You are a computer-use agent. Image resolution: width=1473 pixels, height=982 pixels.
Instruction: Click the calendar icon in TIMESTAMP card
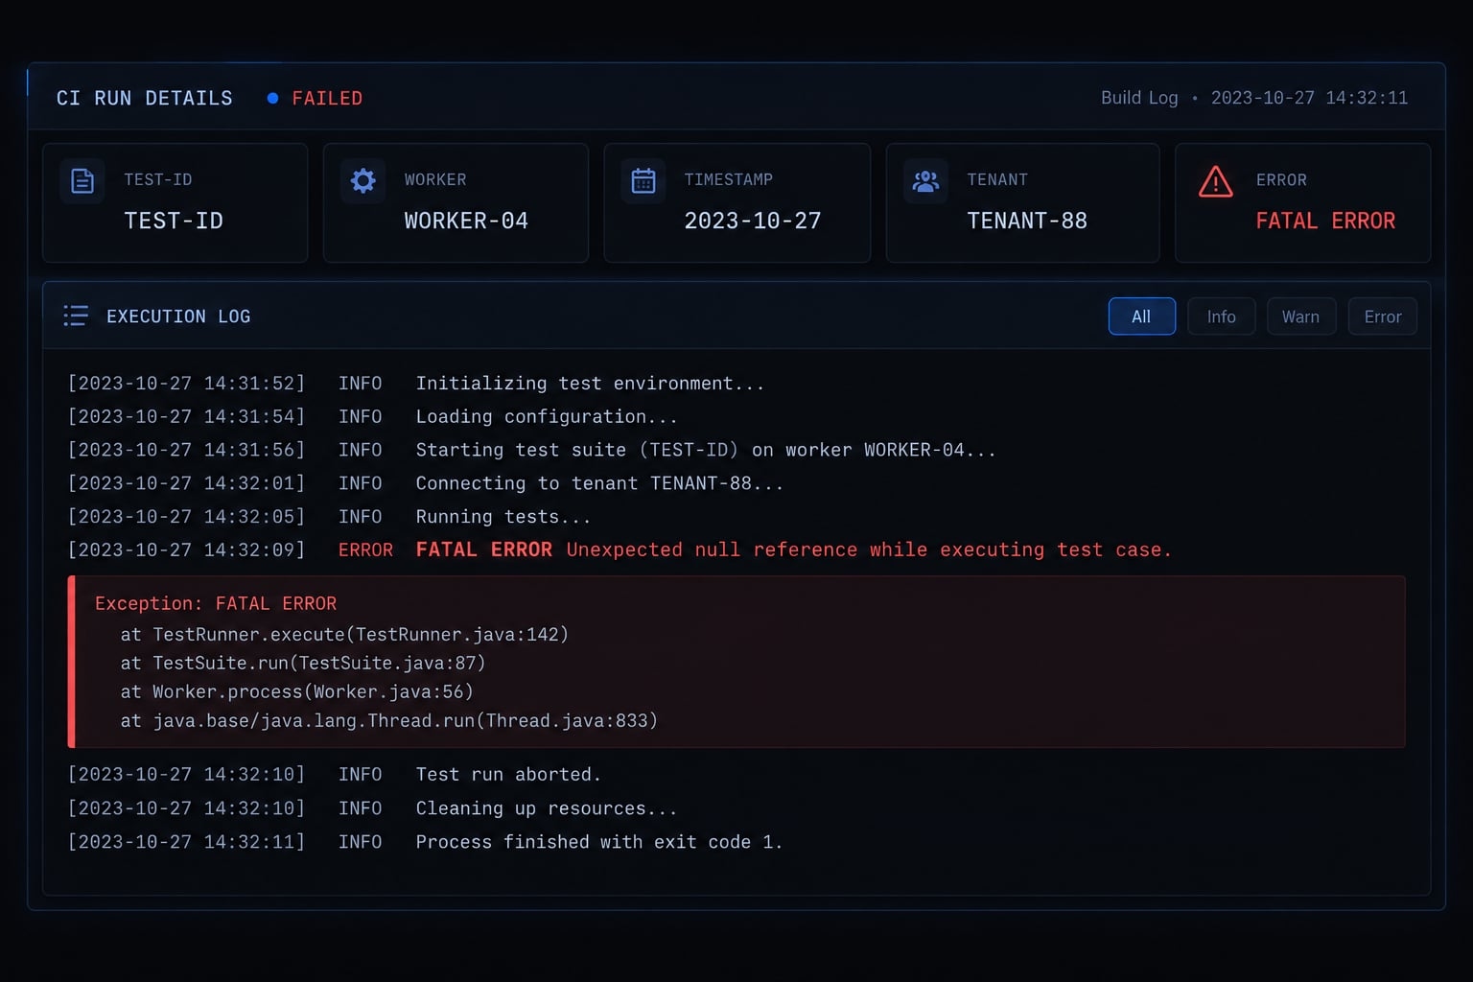click(643, 180)
